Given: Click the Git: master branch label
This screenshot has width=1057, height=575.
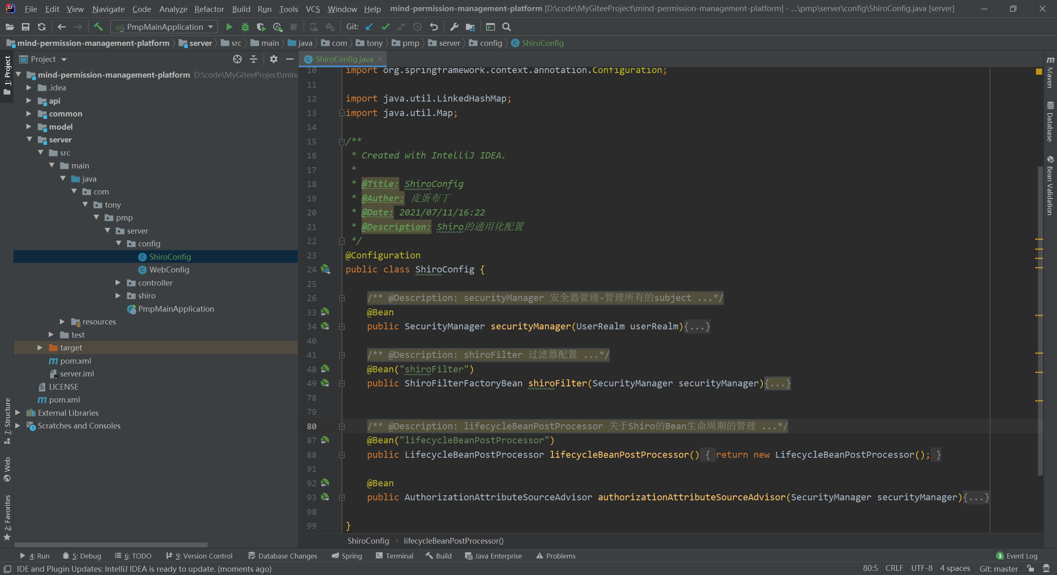Looking at the screenshot, I should [998, 568].
